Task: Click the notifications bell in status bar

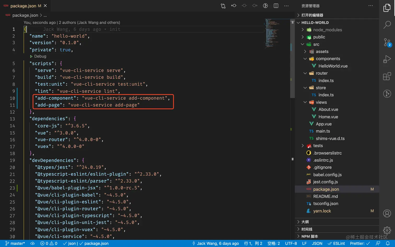Action: pos(388,243)
